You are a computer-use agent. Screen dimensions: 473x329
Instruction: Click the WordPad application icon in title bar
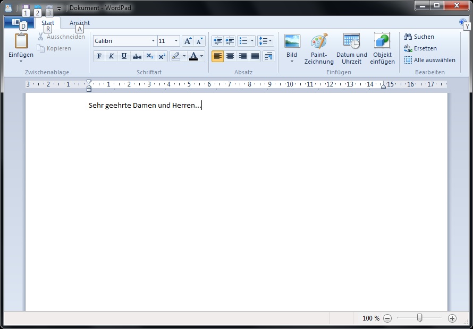[x=9, y=8]
